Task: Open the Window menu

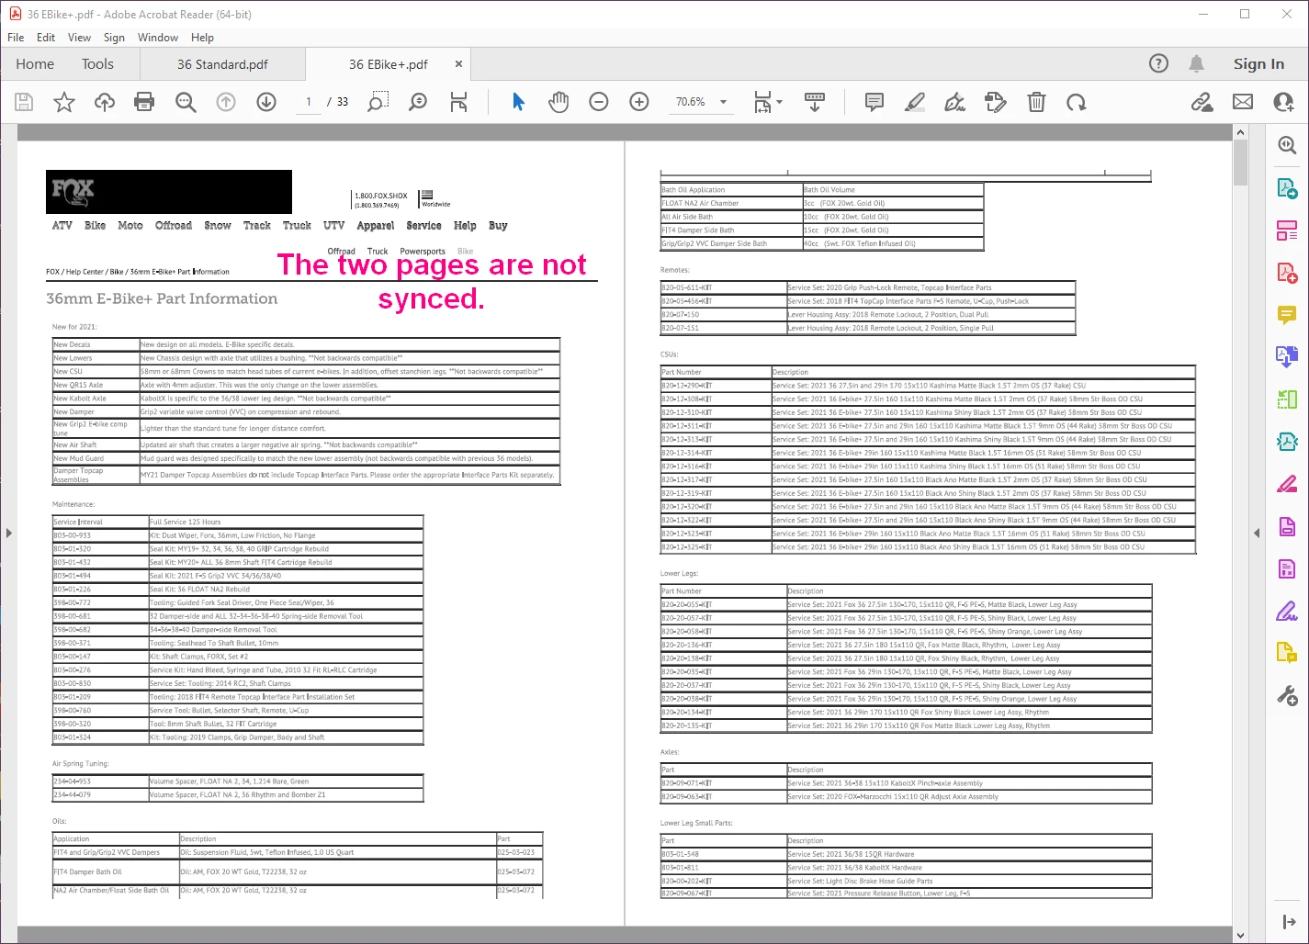Action: 158,38
